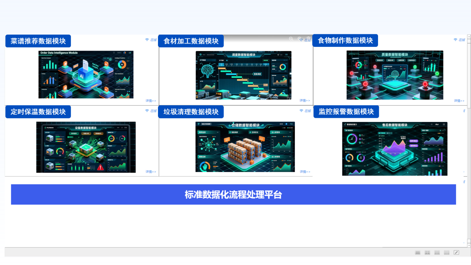This screenshot has width=471, height=265.
Task: Select the 3x3 grid layout icon
Action: [x=437, y=253]
